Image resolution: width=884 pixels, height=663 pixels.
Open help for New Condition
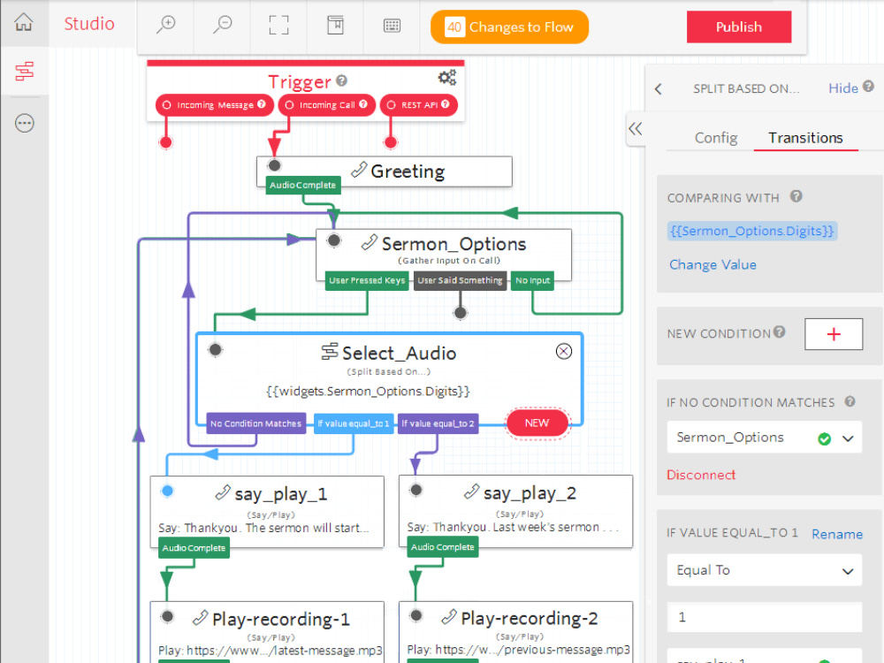[x=779, y=331]
